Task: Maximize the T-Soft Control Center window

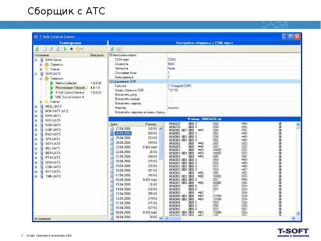Action: coord(291,37)
